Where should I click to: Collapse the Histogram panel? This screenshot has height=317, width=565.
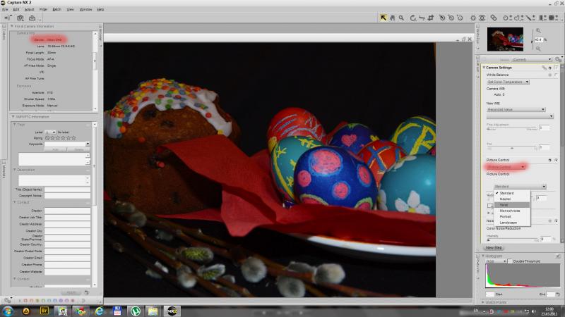[483, 256]
